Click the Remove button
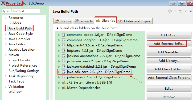Viewport: 193px width, 100px height. coord(169,97)
